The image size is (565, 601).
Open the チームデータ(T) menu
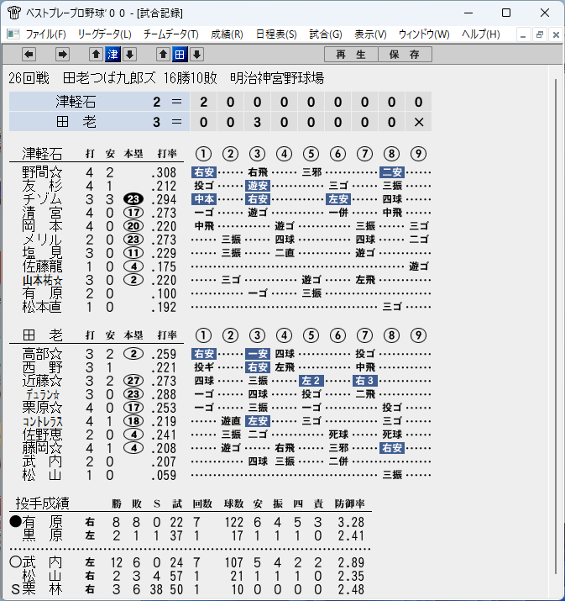[171, 34]
